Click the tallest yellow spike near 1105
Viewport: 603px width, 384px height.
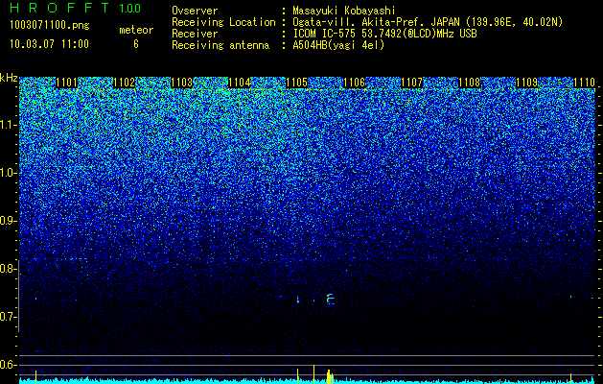[x=313, y=373]
